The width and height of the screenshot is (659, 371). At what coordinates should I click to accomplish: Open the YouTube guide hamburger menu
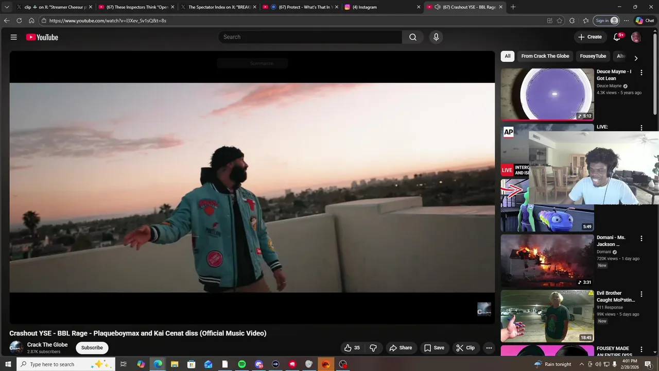pos(14,37)
